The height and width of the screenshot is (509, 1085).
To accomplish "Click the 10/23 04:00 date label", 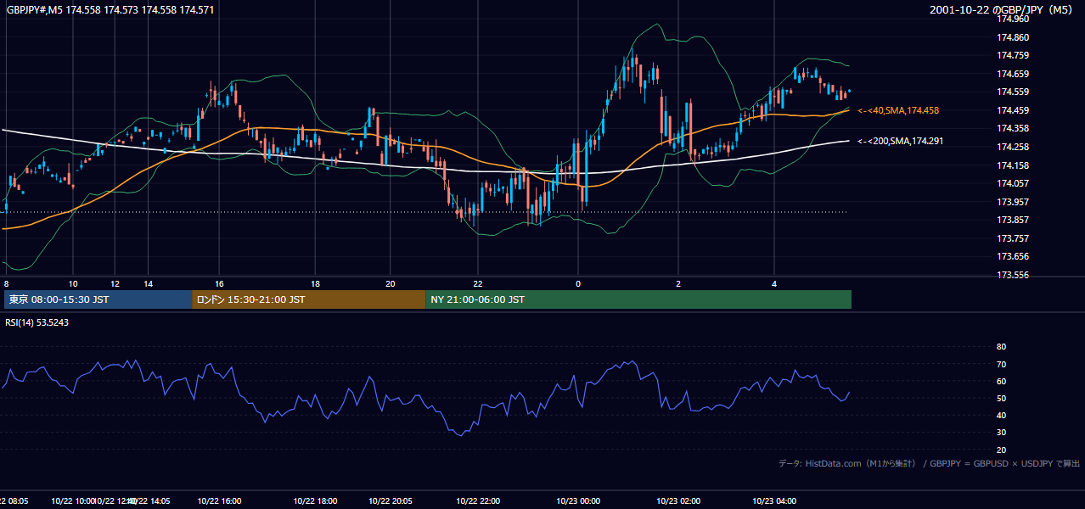I will point(774,501).
